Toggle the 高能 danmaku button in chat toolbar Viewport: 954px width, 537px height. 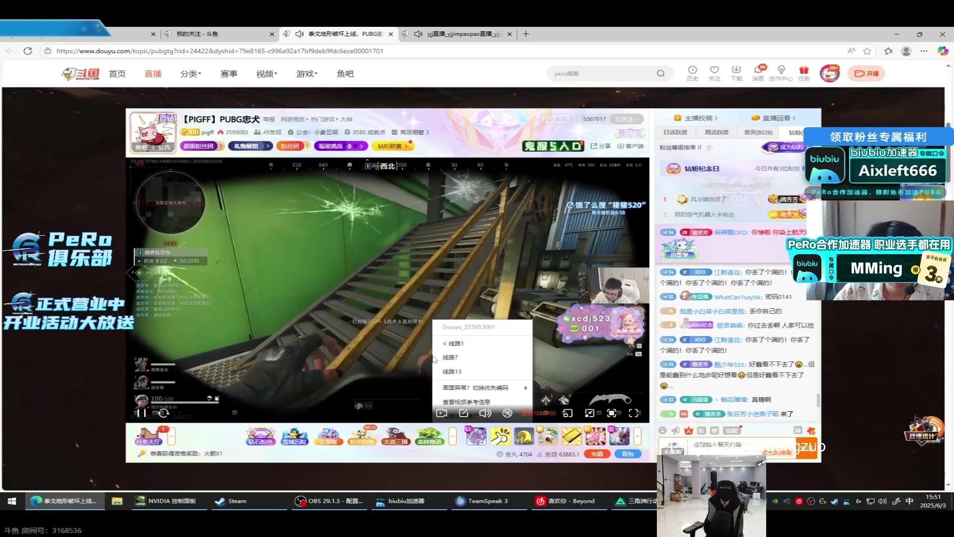731,431
